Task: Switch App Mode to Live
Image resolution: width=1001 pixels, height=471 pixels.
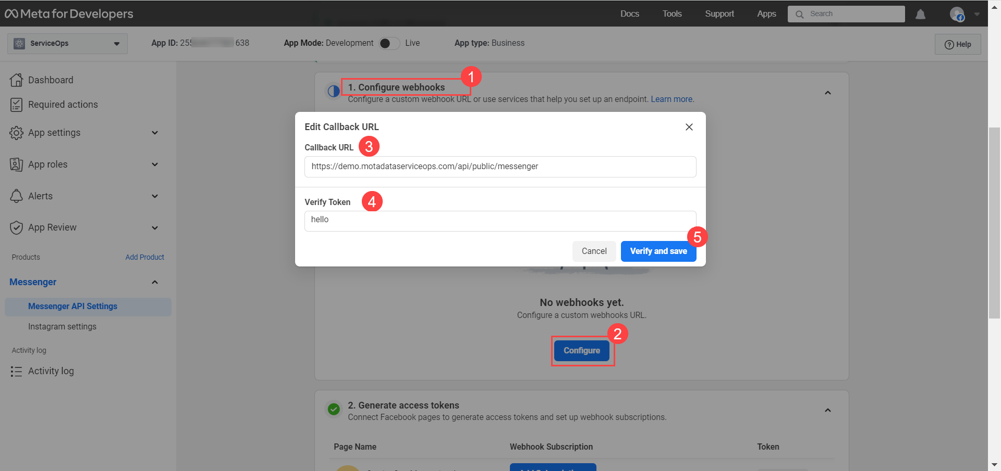Action: point(389,43)
